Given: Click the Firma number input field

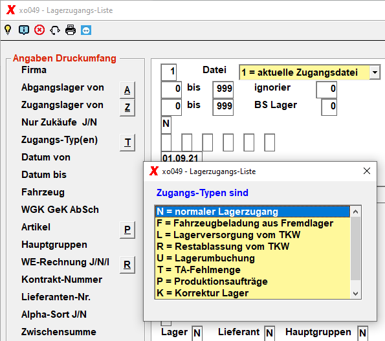Looking at the screenshot, I should [169, 72].
